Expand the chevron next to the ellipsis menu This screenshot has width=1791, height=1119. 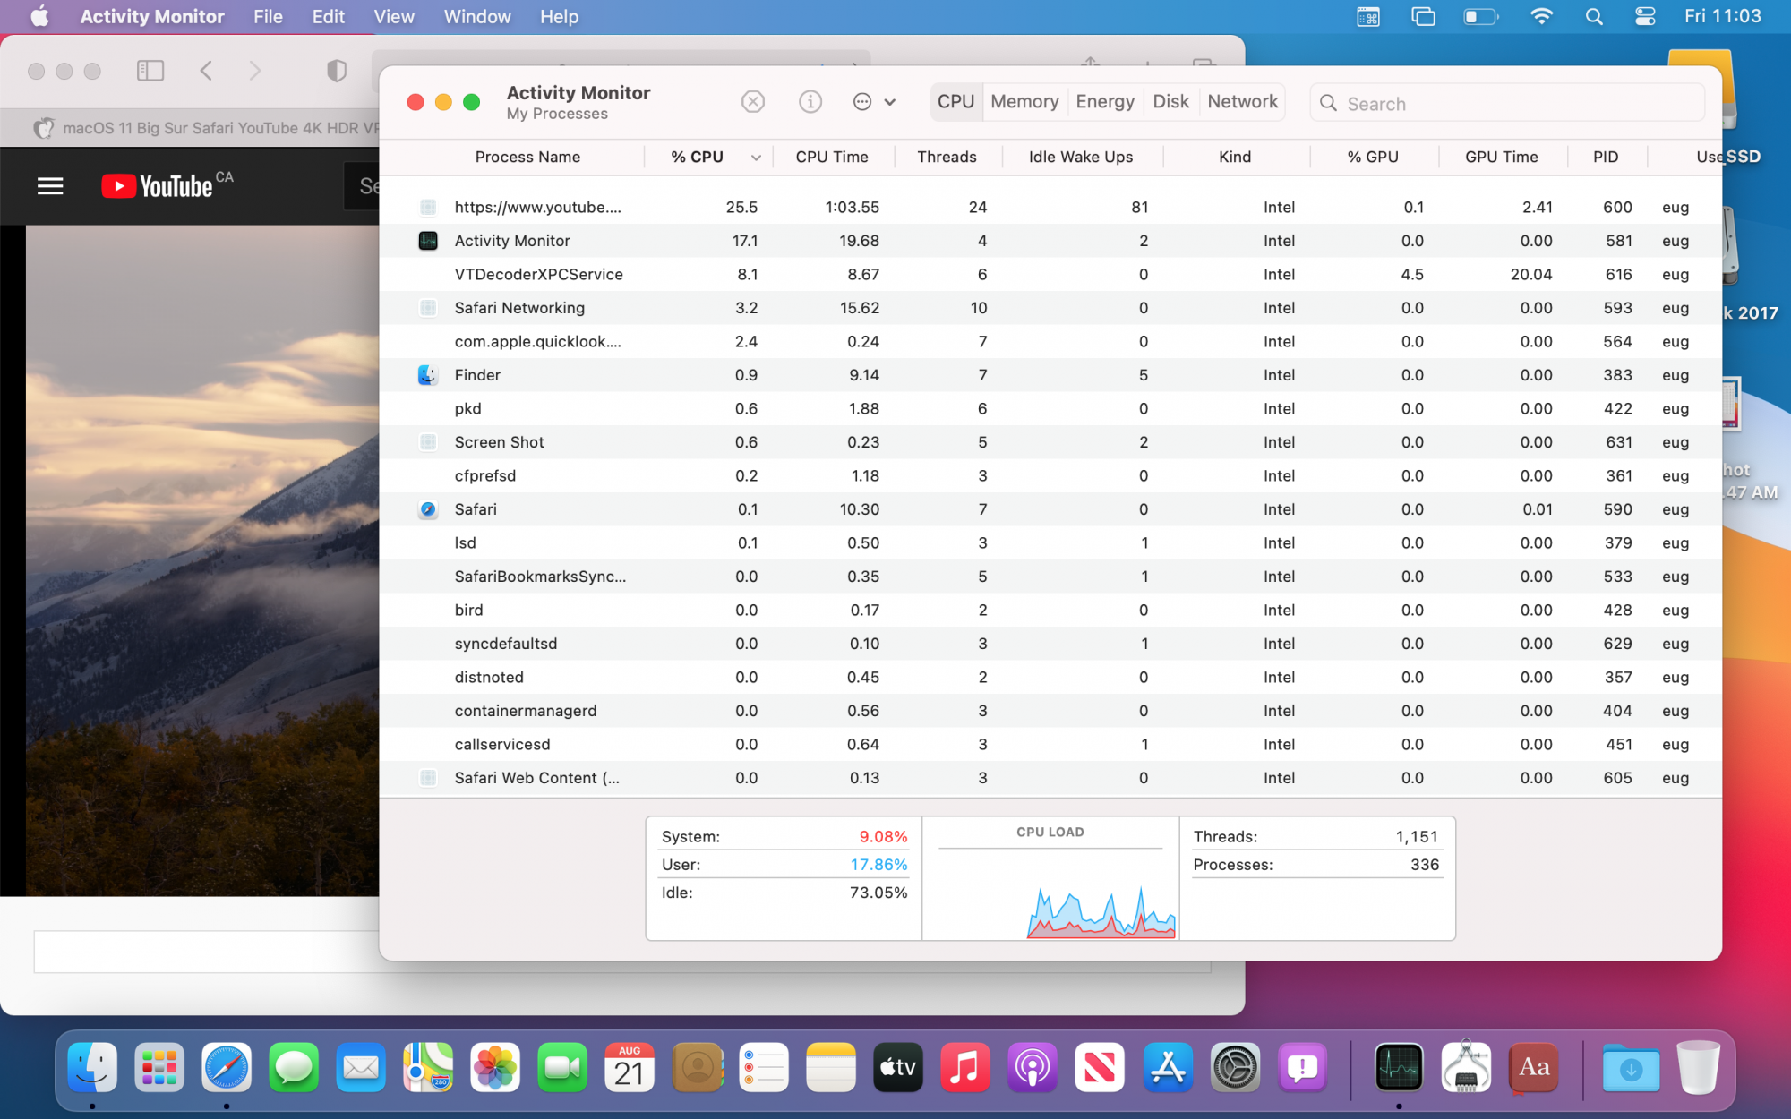890,102
